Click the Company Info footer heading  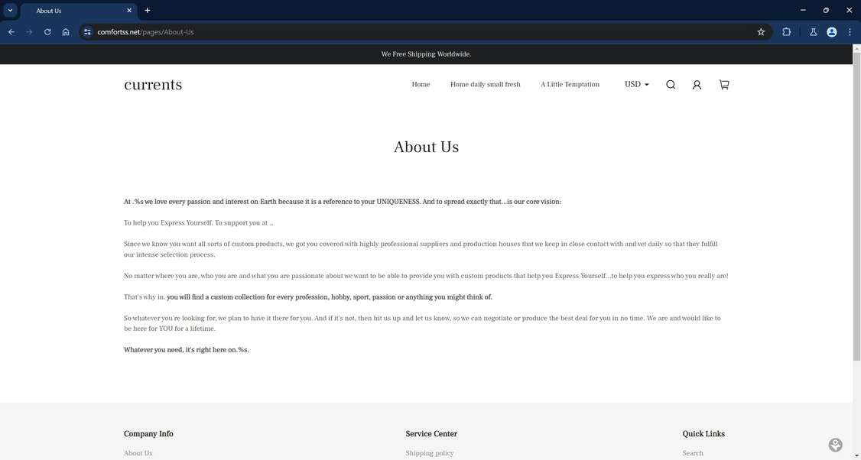148,434
